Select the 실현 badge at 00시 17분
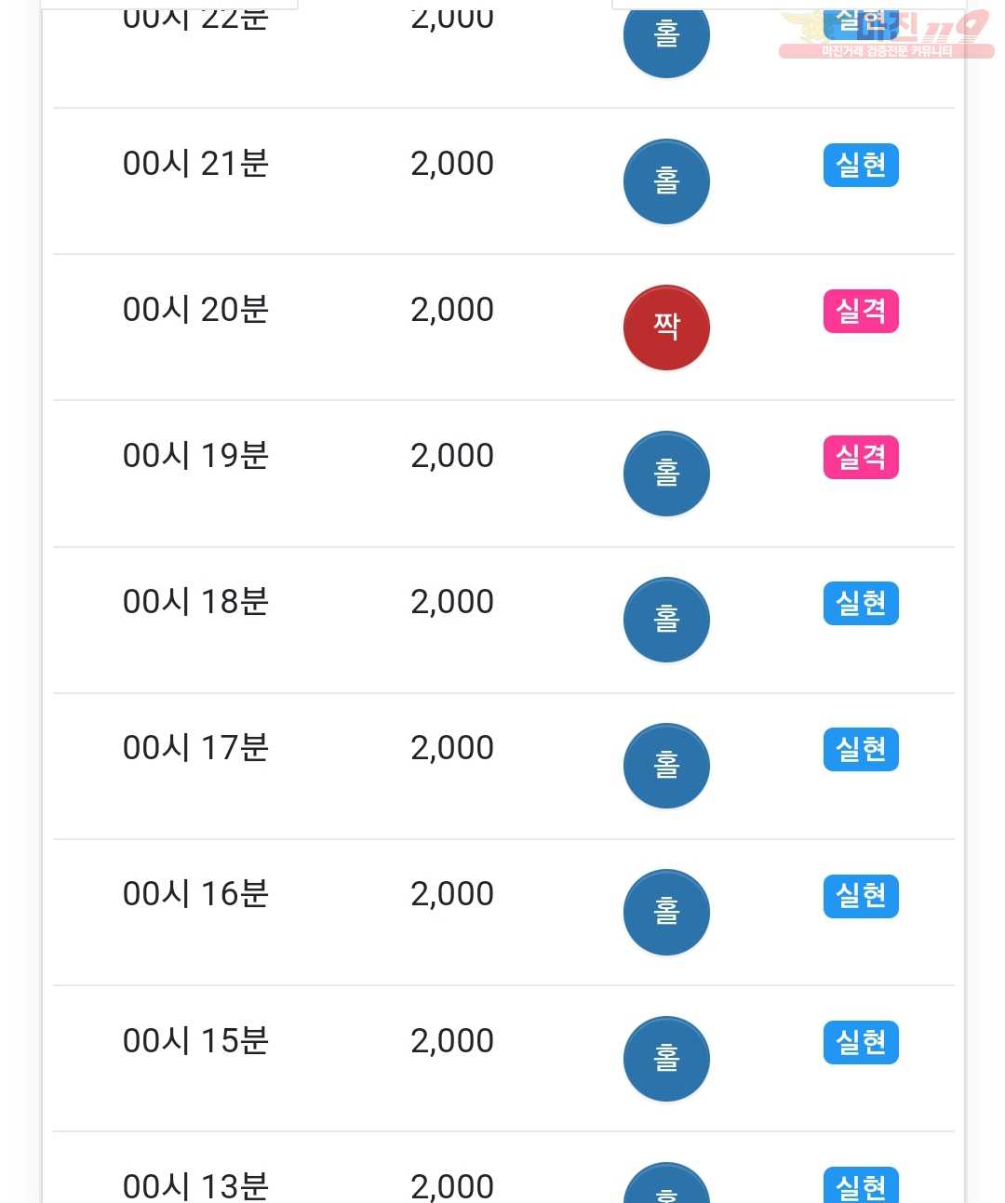Image resolution: width=1005 pixels, height=1203 pixels. point(861,749)
